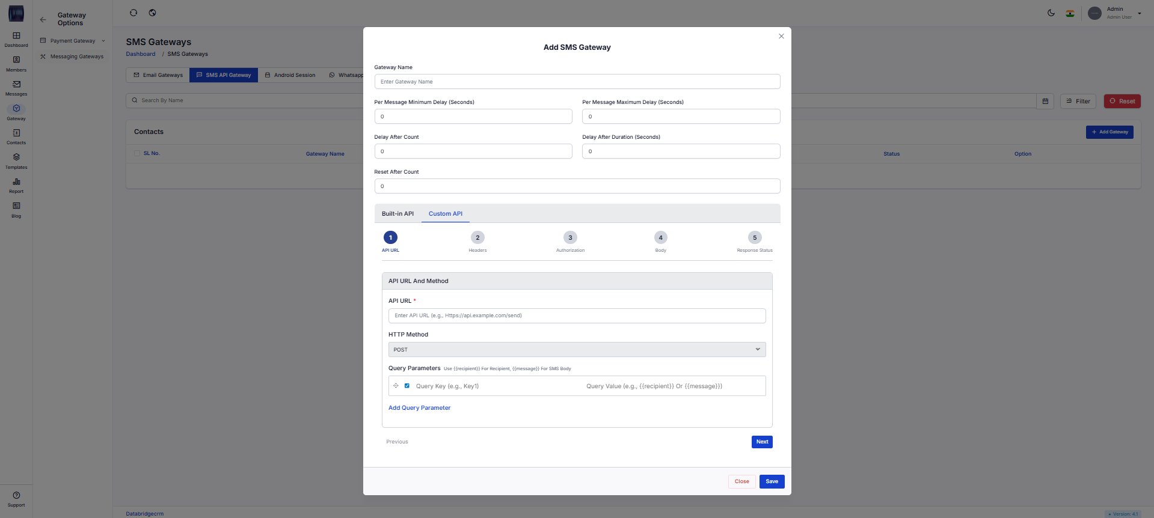Select the Email Gateways tab
This screenshot has width=1154, height=518.
coord(158,75)
